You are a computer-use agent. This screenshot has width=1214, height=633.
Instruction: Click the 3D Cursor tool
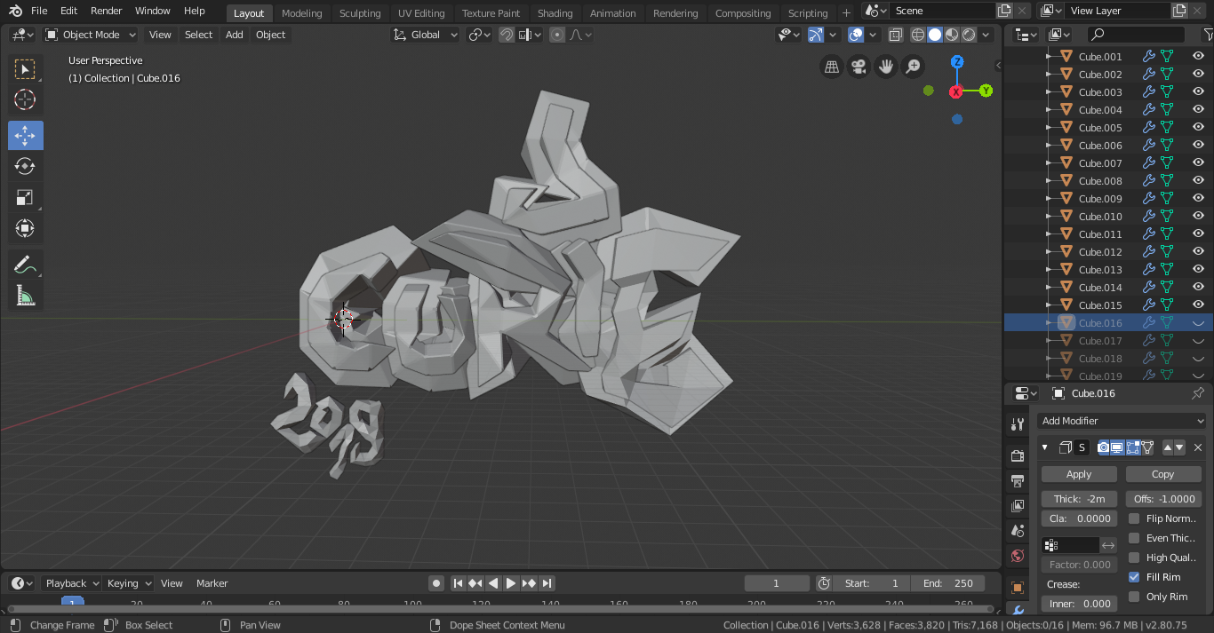pos(25,99)
